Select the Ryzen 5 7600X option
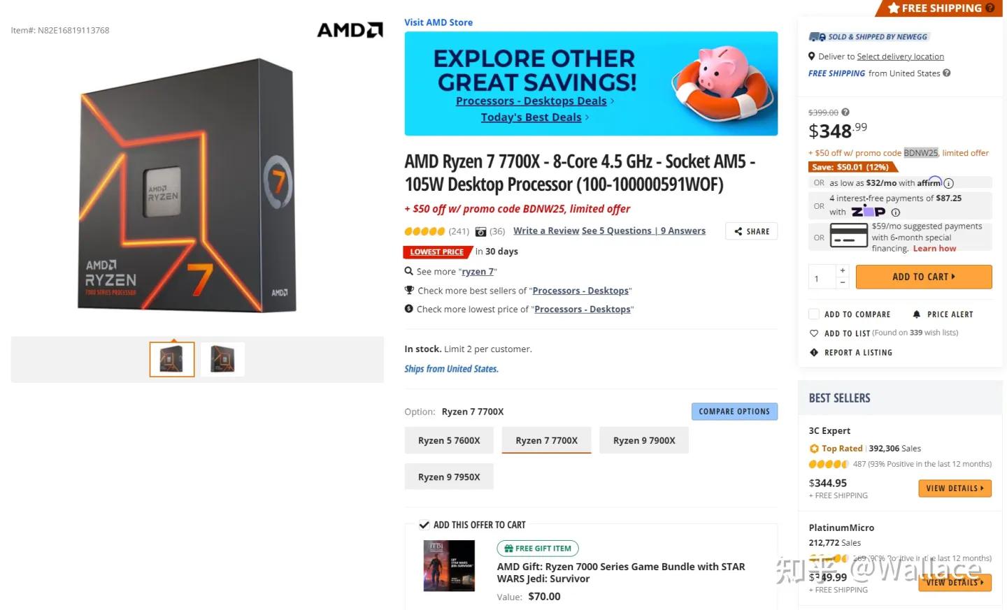Image resolution: width=1007 pixels, height=610 pixels. 449,441
